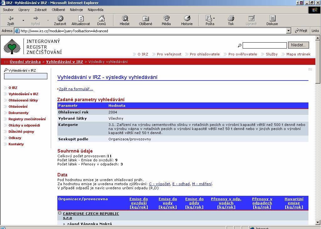Click the Přejít go button

[301, 31]
